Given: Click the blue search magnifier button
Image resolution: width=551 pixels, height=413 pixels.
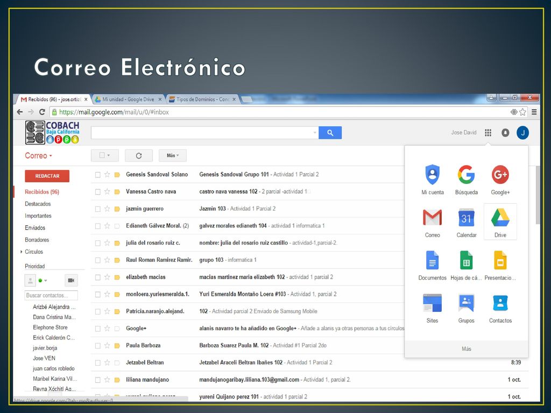Looking at the screenshot, I should pos(330,133).
